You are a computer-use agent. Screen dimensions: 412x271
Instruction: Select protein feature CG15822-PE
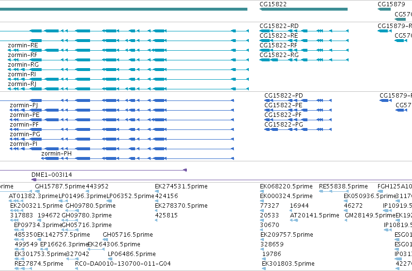[x=284, y=105]
